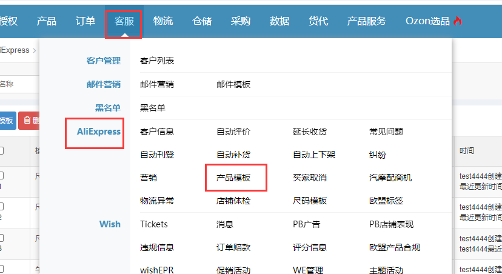Open Tickets under Wish

(x=153, y=224)
